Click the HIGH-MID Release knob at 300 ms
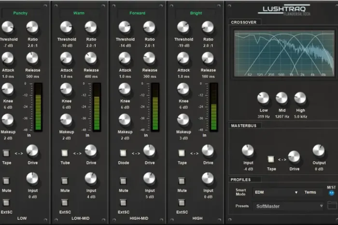Image resolution: width=338 pixels, height=225 pixels. pos(149,58)
